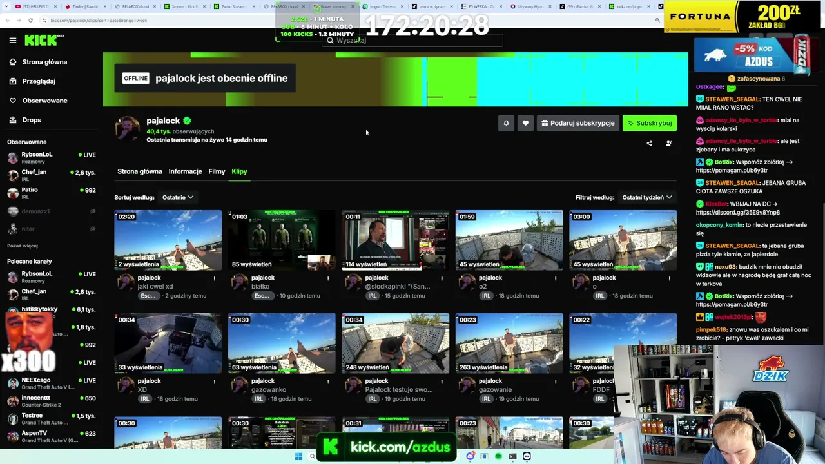The image size is (825, 464).
Task: Play the 00:11 clip thumbnail '@slodkapinki'
Action: (x=396, y=240)
